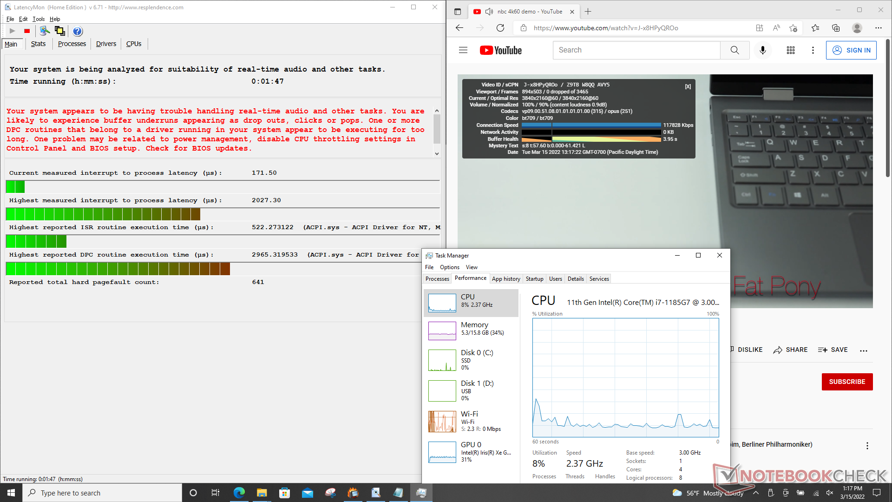Open App history tab in Task Manager
This screenshot has height=502, width=892.
tap(506, 279)
